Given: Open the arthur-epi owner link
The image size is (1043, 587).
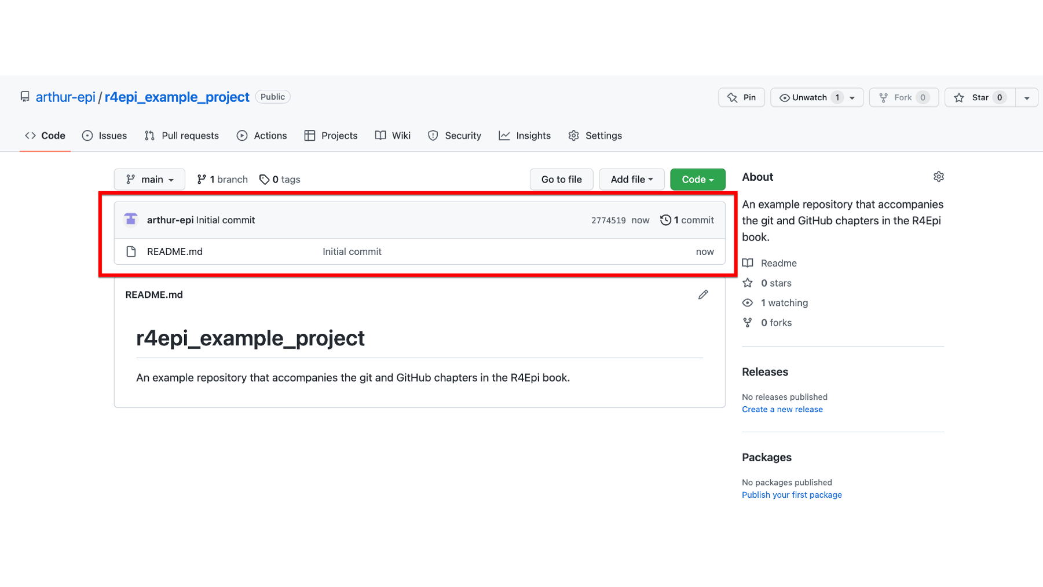Looking at the screenshot, I should coord(65,97).
